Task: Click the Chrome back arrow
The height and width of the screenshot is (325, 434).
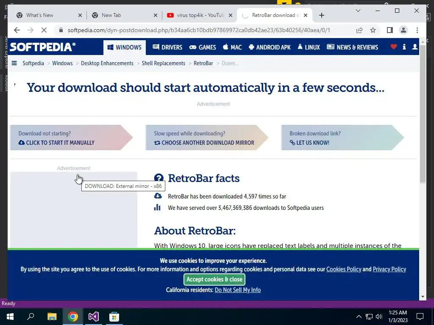Action: click(x=17, y=30)
